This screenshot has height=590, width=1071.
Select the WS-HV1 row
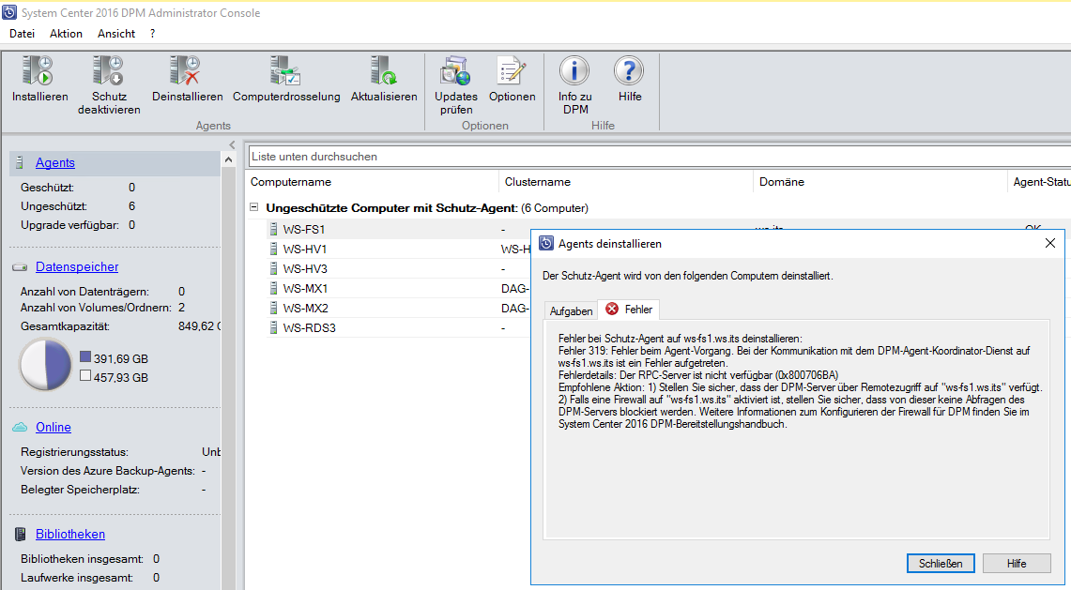click(x=398, y=249)
